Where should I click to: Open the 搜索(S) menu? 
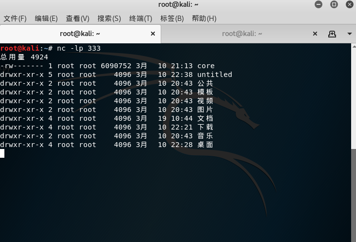click(109, 19)
